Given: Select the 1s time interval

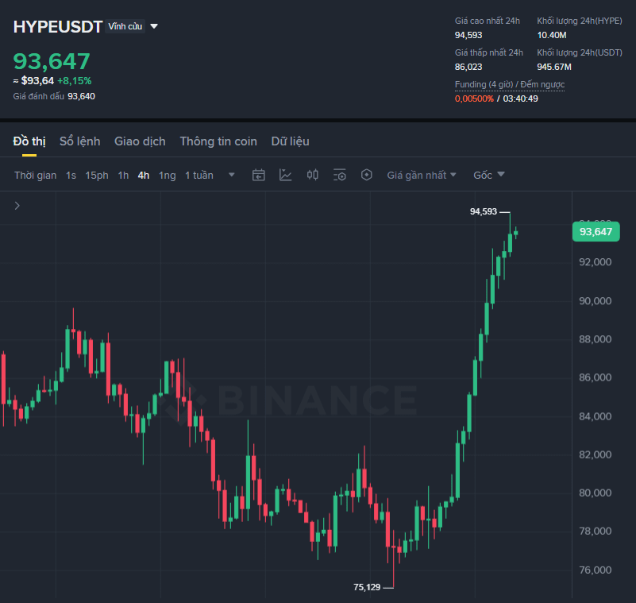Looking at the screenshot, I should point(71,176).
